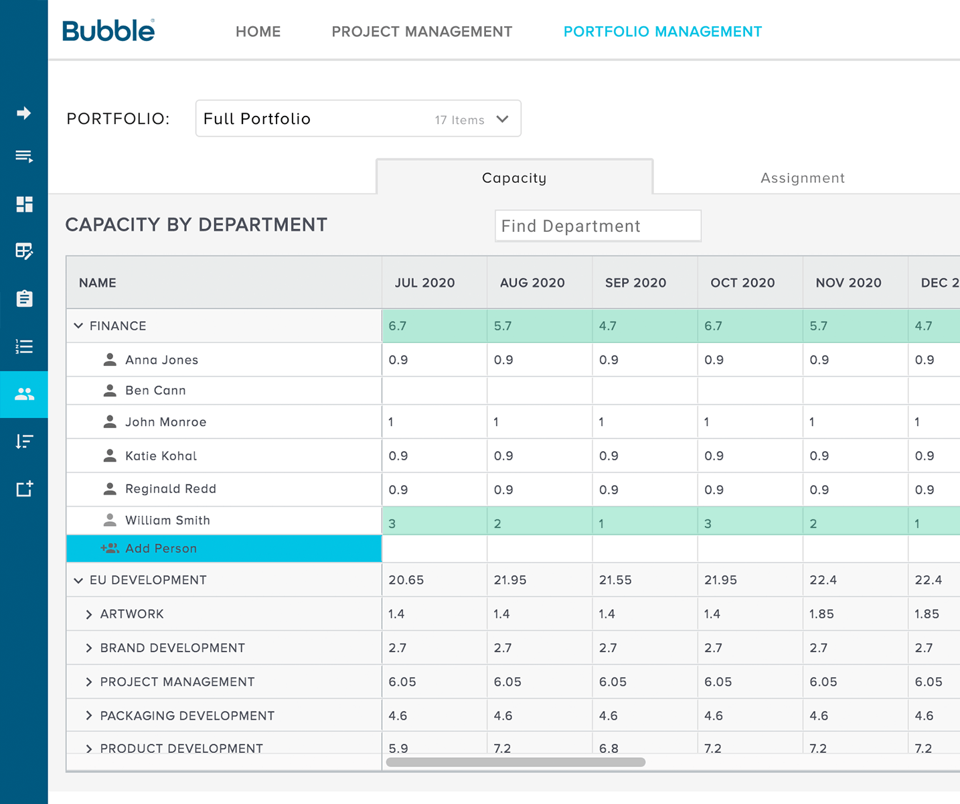The height and width of the screenshot is (804, 960).
Task: Expand the PACKAGING DEVELOPMENT subgroup
Action: coord(89,716)
